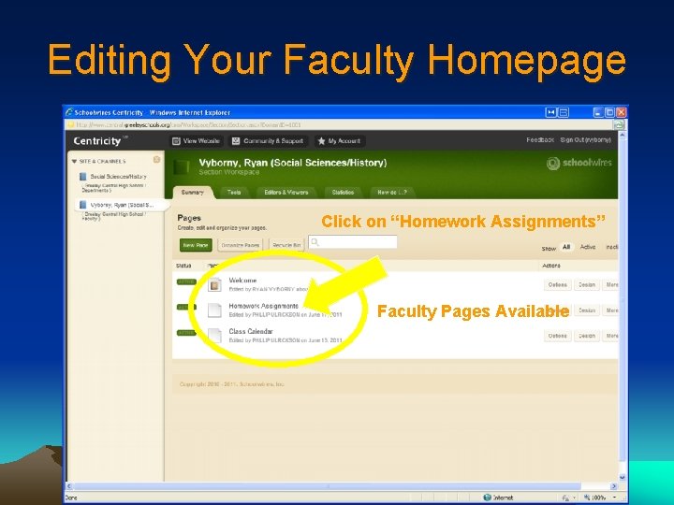The width and height of the screenshot is (674, 505).
Task: Click the Internet zone globe icon
Action: point(487,498)
